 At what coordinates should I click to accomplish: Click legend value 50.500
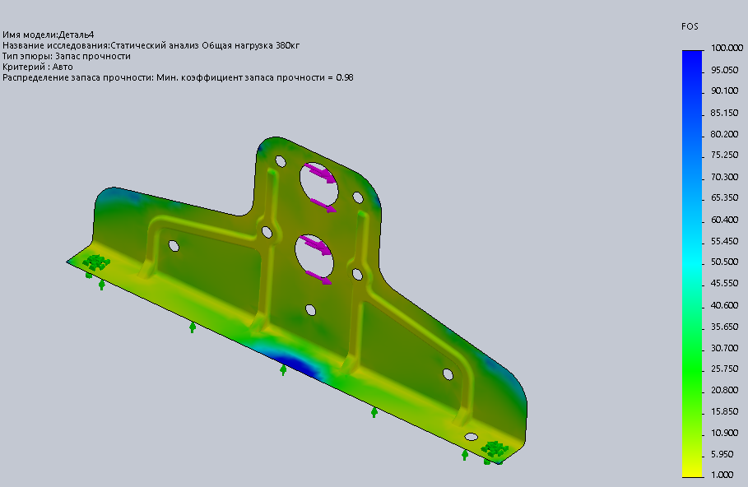tap(725, 262)
